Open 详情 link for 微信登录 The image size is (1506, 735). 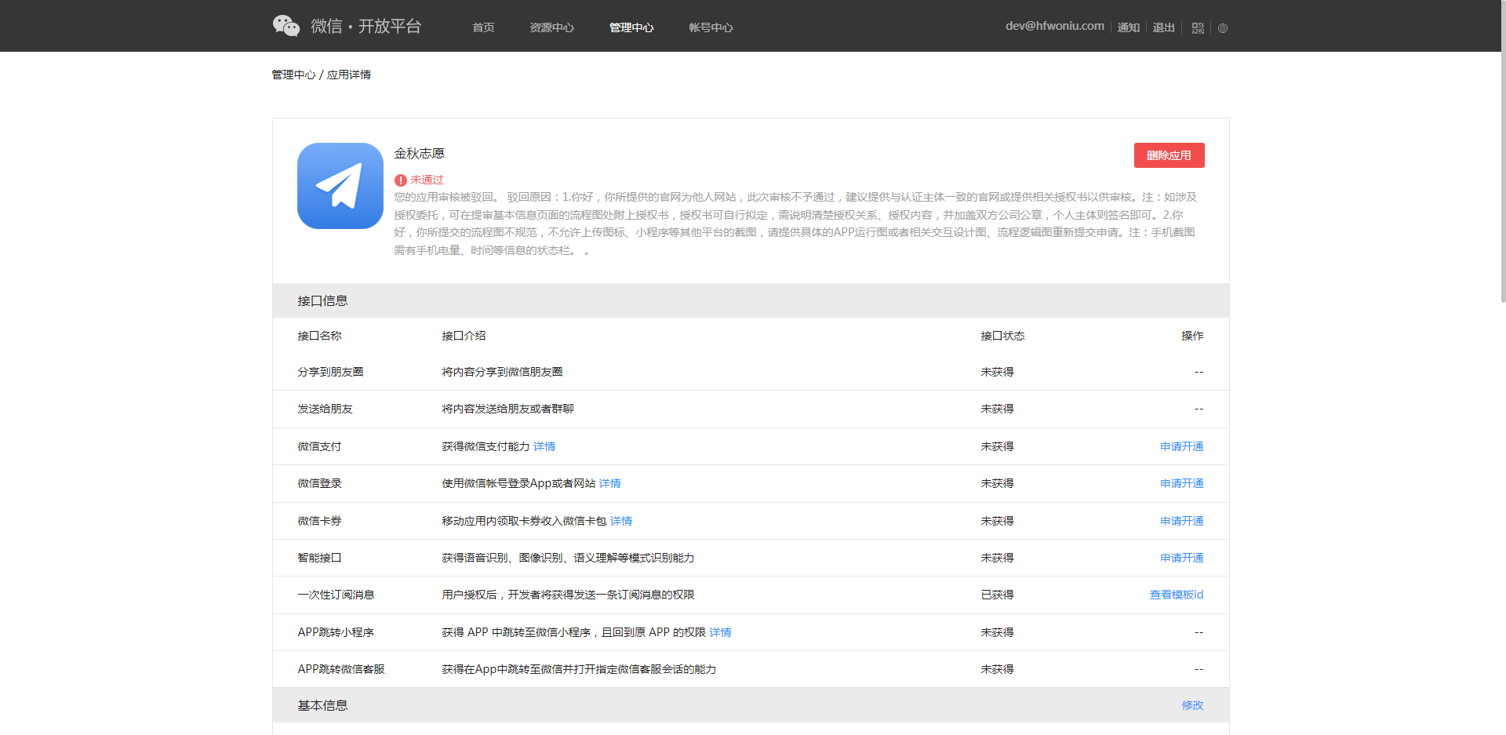(610, 483)
